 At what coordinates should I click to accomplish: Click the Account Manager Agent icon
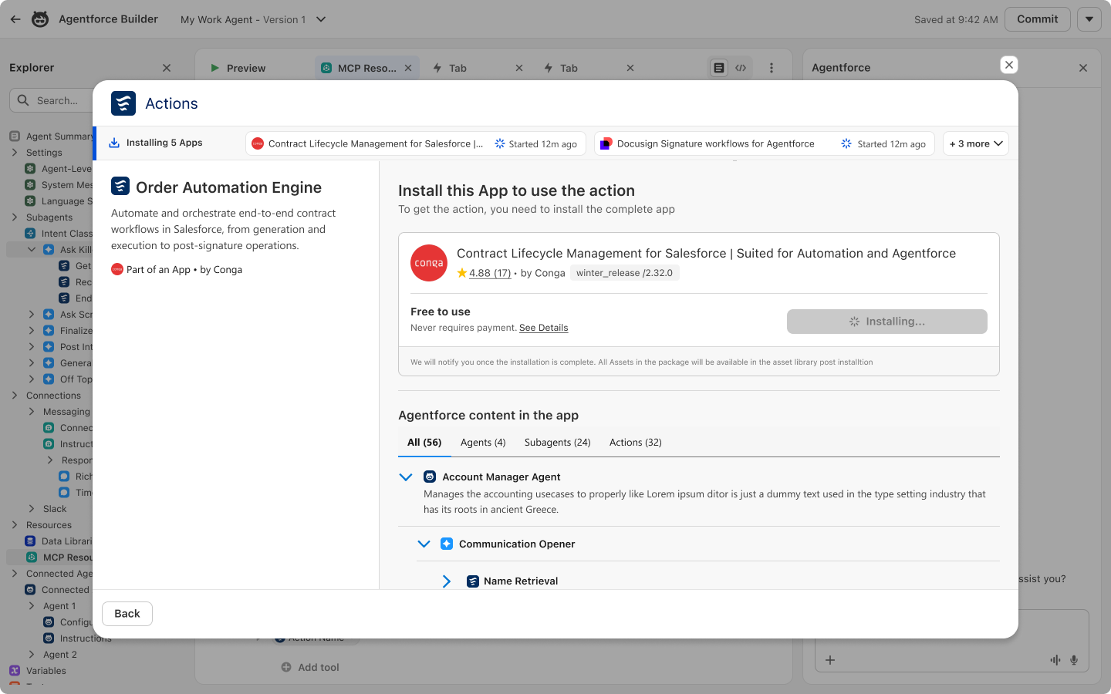pos(430,477)
